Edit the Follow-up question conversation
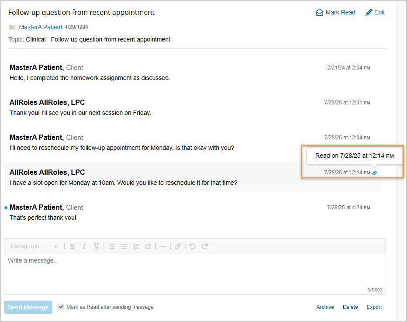Viewport: 407px width, 322px height. pos(375,12)
